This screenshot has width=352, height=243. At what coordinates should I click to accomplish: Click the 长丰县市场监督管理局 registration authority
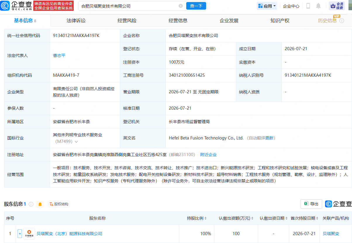(189, 122)
